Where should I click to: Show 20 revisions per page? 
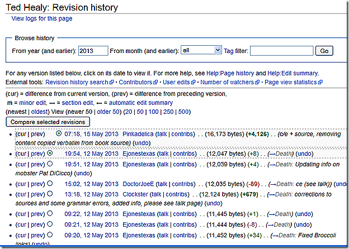[129, 112]
